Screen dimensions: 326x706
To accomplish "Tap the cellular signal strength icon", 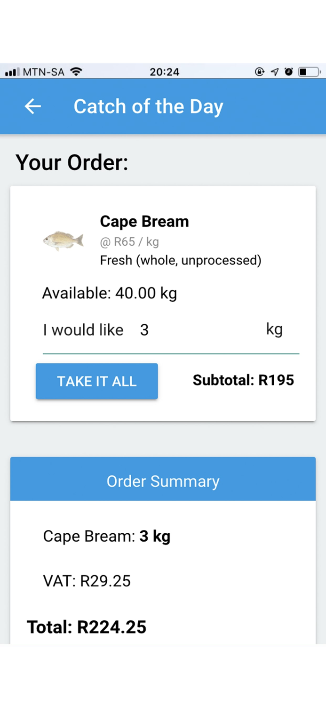I will [12, 72].
